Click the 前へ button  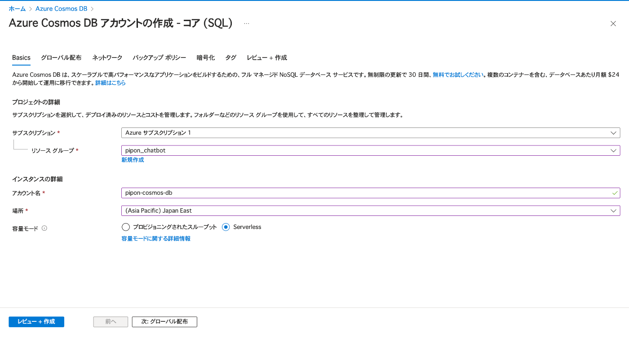click(111, 322)
